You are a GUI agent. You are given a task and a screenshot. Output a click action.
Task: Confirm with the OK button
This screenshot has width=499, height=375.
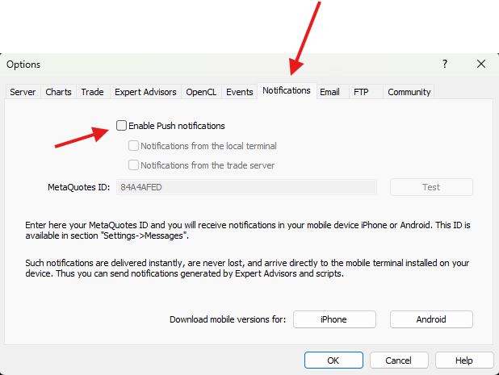[x=333, y=360]
